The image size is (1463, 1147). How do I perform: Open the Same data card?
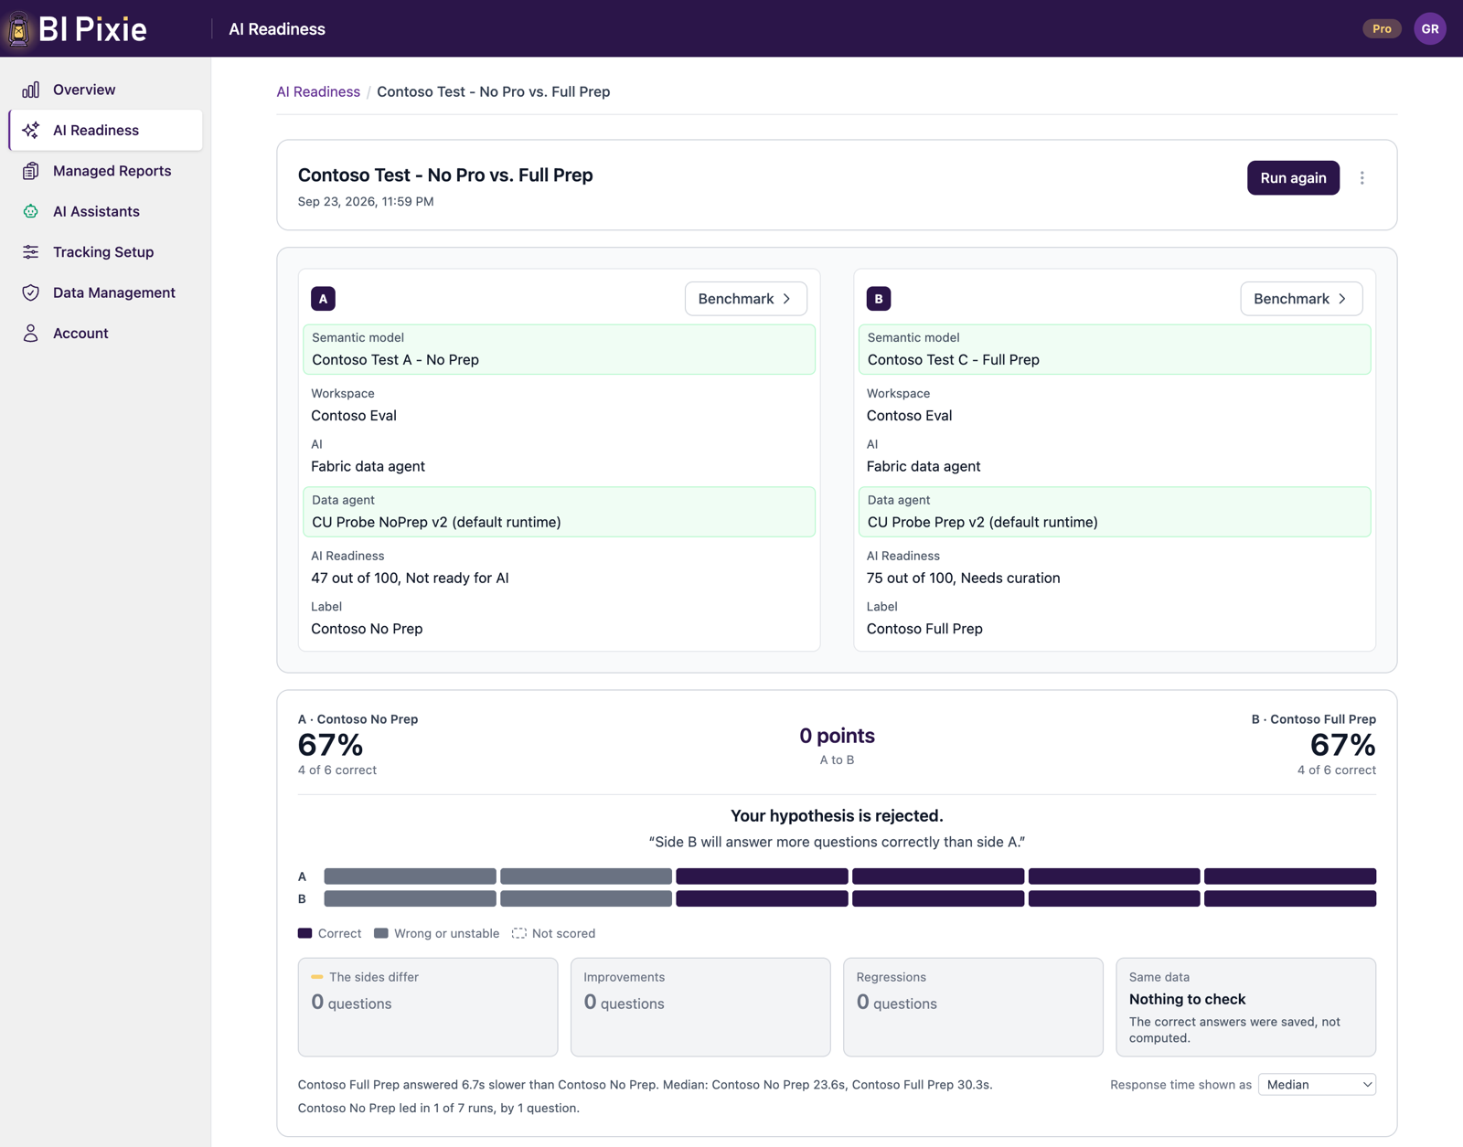[1245, 1007]
